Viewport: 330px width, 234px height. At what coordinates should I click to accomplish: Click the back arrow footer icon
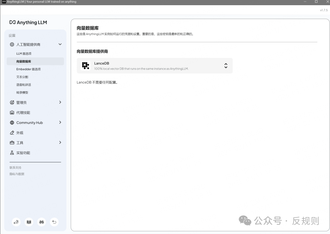click(54, 222)
